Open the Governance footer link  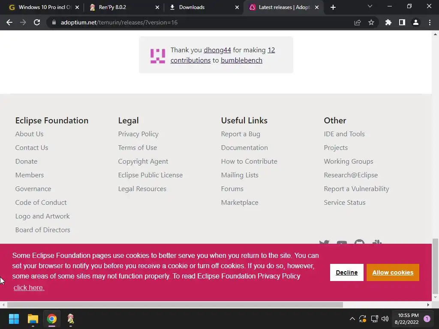[x=33, y=189]
